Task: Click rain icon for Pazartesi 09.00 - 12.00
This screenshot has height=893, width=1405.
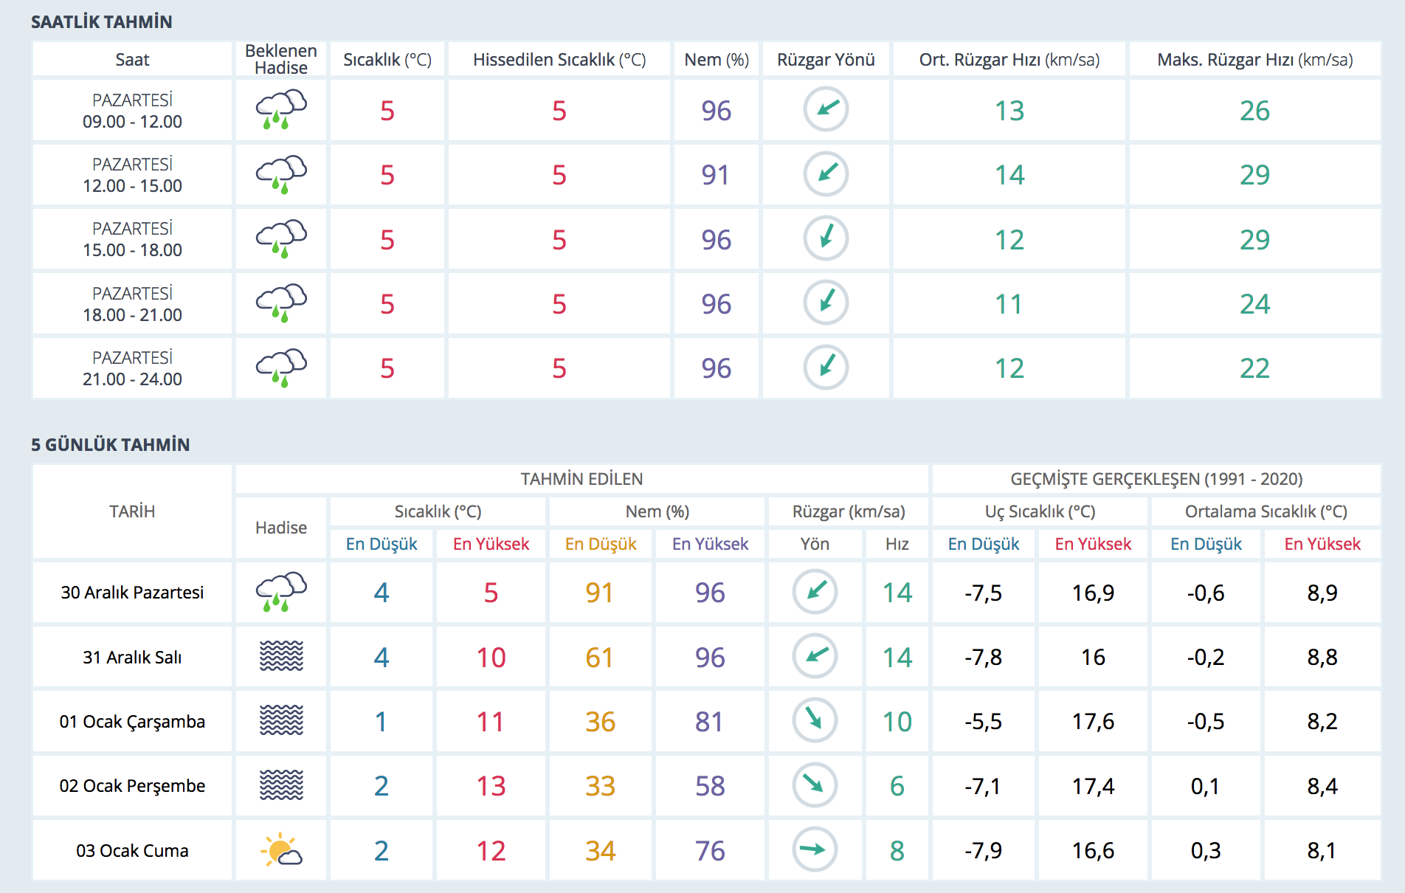Action: tap(280, 110)
